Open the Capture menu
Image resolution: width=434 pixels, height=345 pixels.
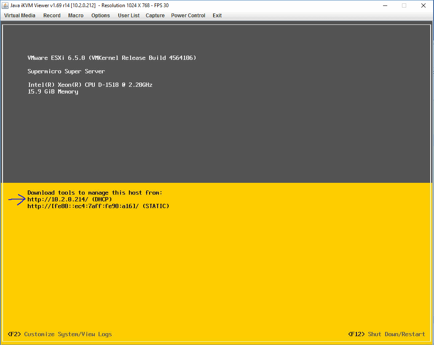[155, 16]
